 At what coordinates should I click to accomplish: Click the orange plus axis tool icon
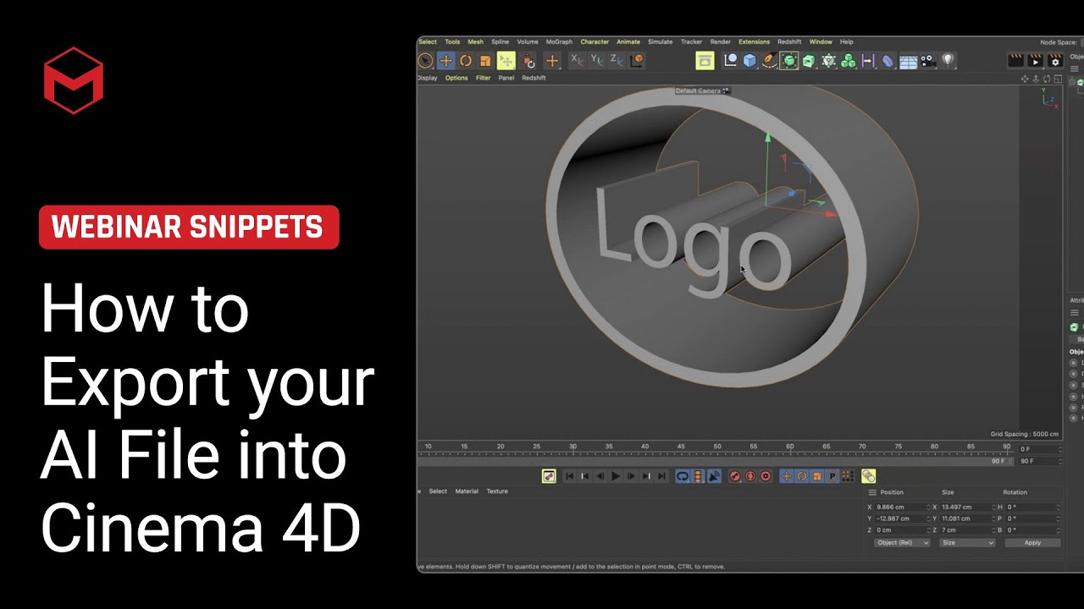(x=552, y=61)
